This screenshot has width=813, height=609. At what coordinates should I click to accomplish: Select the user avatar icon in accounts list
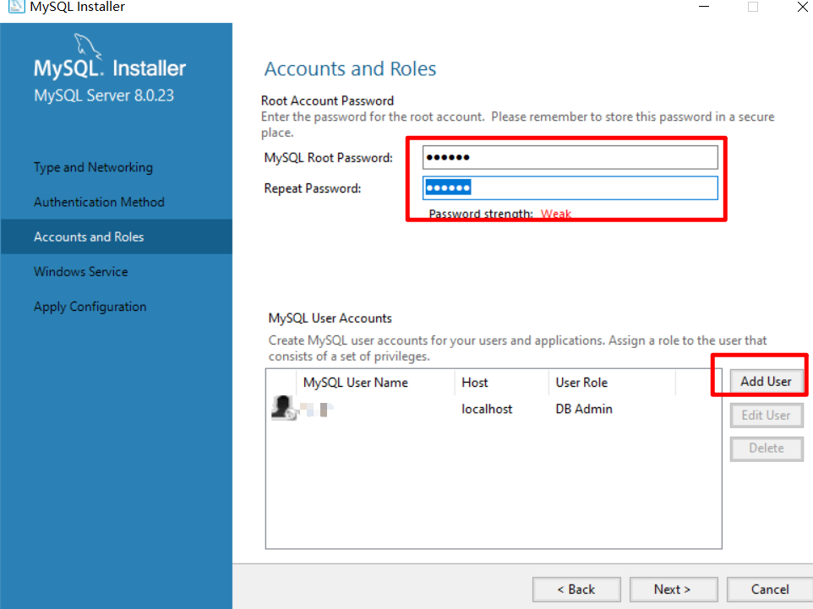(x=284, y=408)
